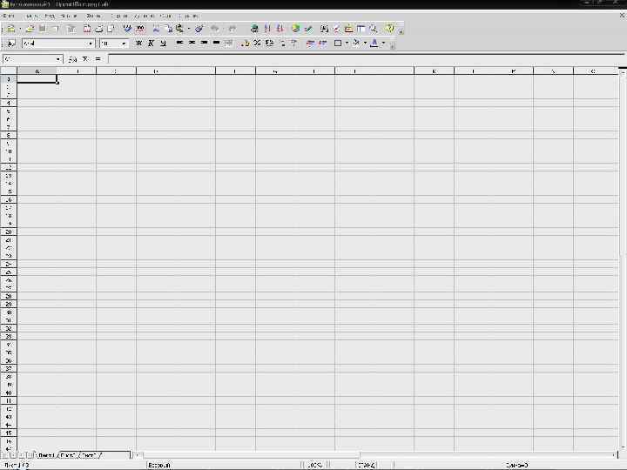
Task: Toggle the Data Sources view
Action: [x=361, y=29]
